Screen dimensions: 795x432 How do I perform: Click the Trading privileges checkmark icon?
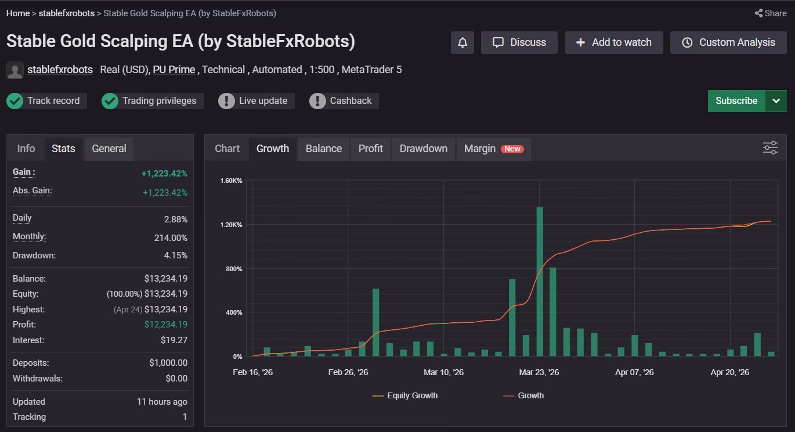coord(110,101)
